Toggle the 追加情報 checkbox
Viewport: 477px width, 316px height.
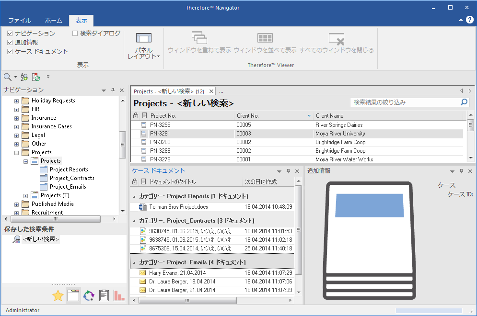[10, 42]
